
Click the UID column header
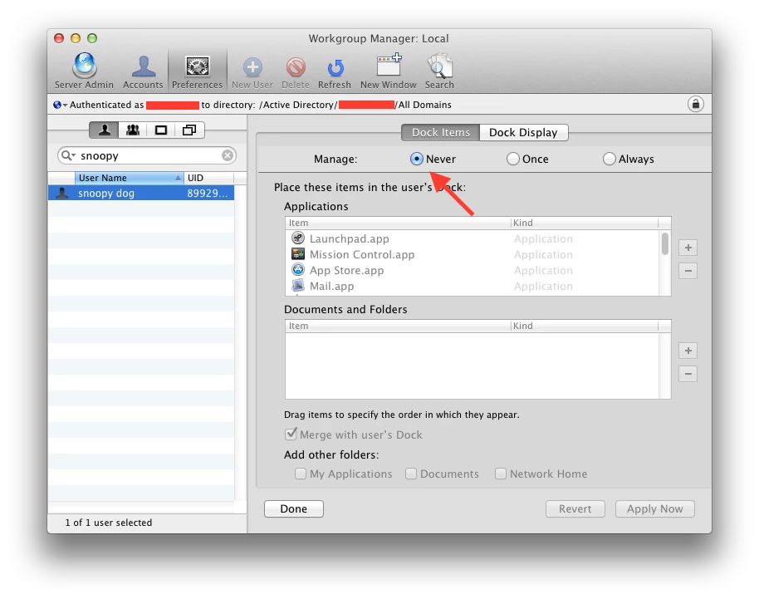point(208,178)
